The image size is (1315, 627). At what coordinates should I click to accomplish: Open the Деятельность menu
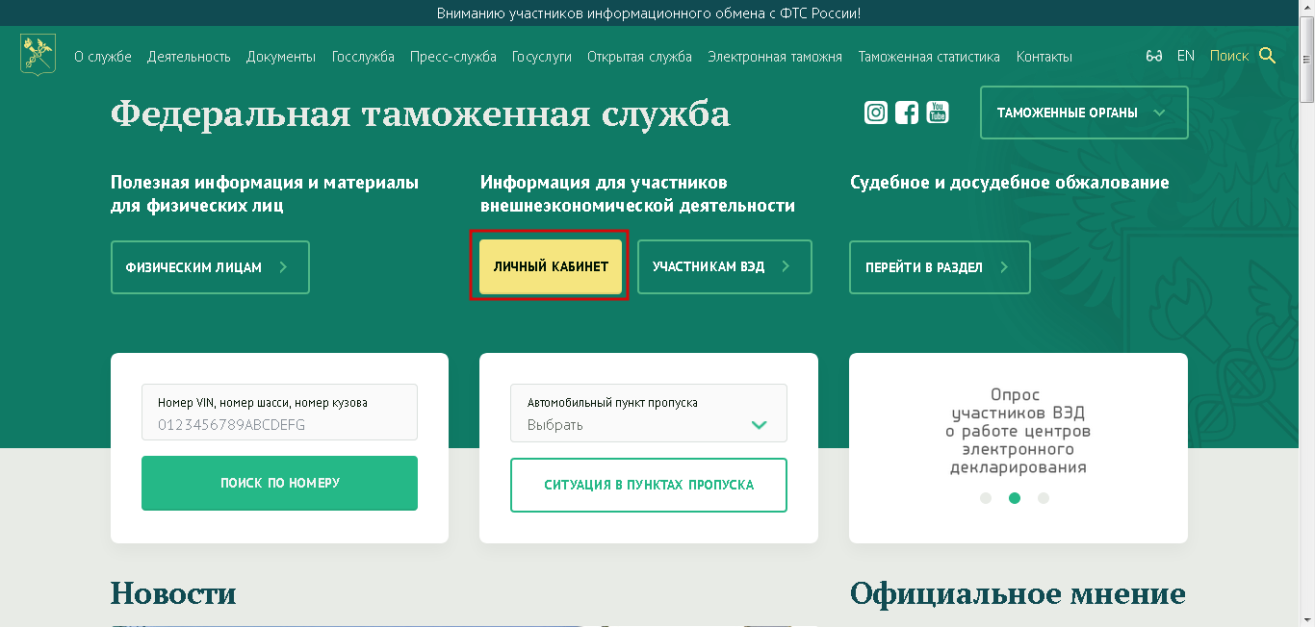click(x=189, y=57)
